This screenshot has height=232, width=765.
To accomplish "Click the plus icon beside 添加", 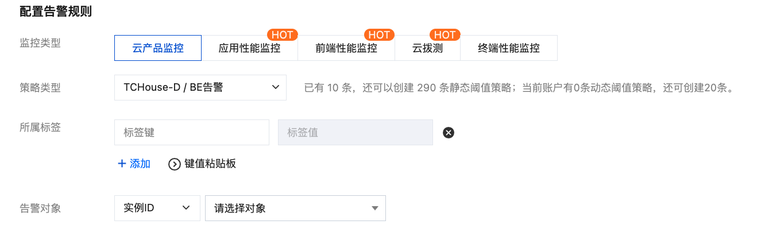I will pyautogui.click(x=122, y=164).
